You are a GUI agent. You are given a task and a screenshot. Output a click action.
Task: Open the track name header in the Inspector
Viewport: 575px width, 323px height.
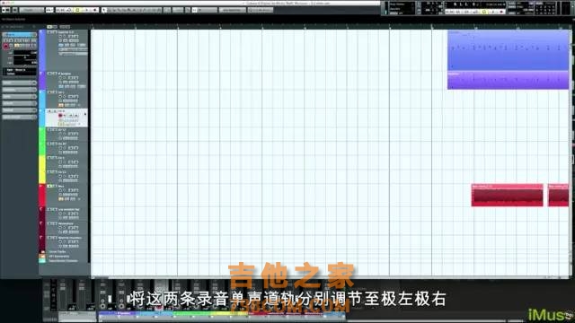[x=20, y=35]
